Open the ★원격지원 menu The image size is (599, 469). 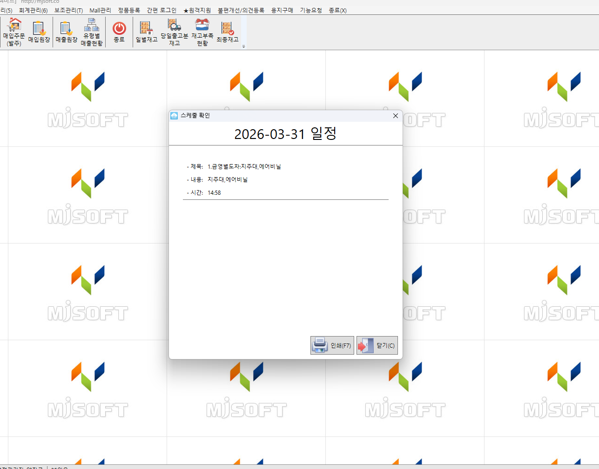point(197,10)
